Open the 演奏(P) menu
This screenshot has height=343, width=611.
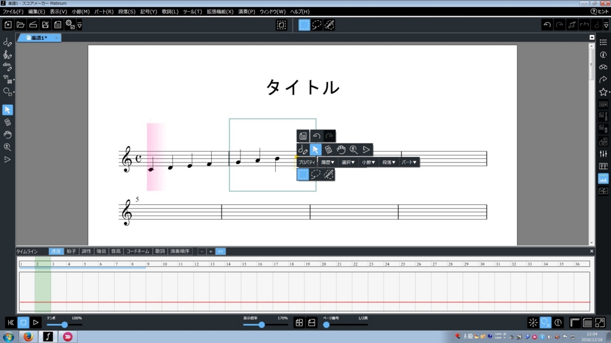246,12
